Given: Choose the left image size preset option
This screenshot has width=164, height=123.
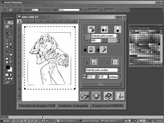Looking at the screenshot, I should click(x=94, y=62).
